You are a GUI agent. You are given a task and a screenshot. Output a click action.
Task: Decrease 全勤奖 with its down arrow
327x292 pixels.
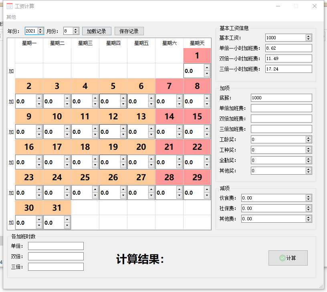pos(308,162)
